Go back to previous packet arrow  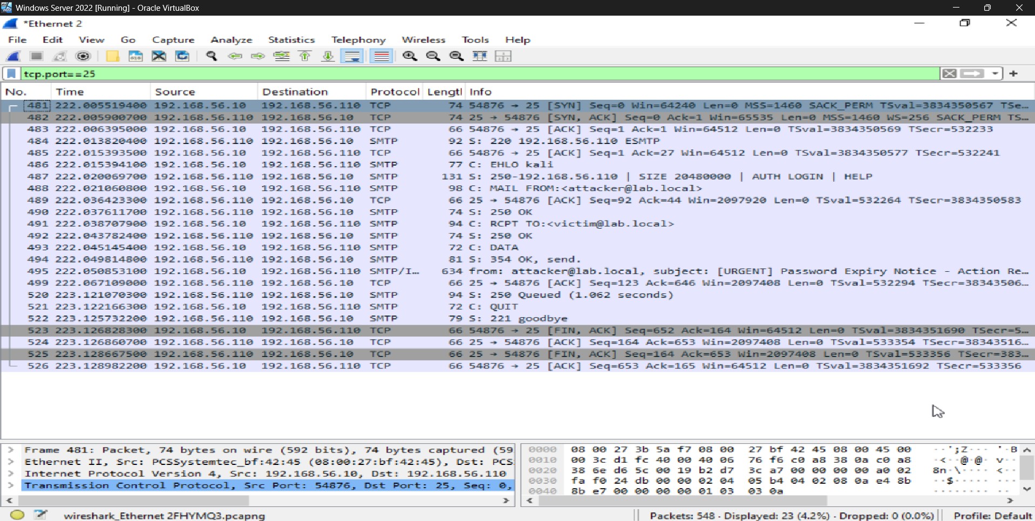235,56
